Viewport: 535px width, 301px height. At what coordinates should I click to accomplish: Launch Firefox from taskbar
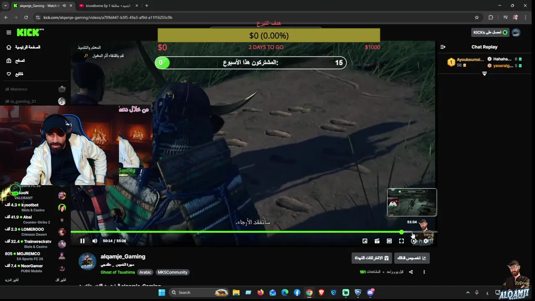(x=260, y=293)
